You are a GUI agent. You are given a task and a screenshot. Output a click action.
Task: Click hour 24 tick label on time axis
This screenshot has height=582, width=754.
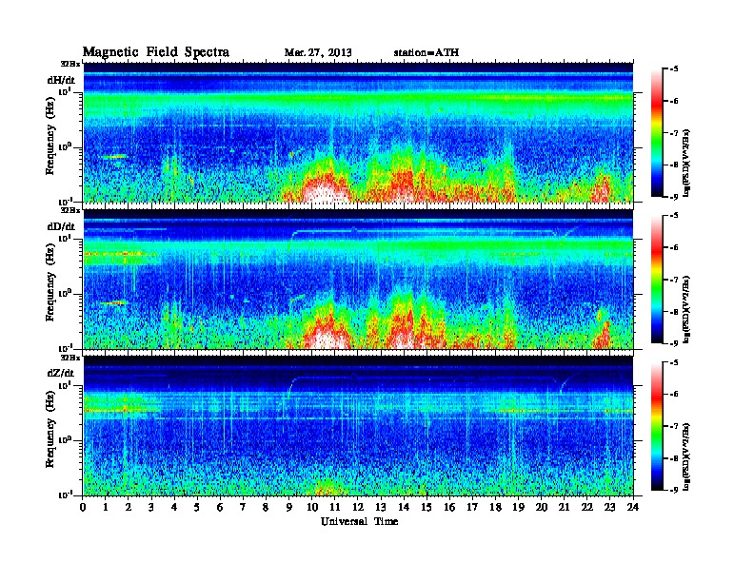(x=633, y=507)
